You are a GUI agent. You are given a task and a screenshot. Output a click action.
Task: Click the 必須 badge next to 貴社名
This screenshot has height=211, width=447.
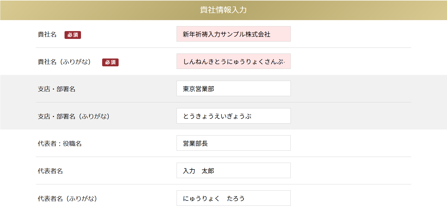click(73, 35)
